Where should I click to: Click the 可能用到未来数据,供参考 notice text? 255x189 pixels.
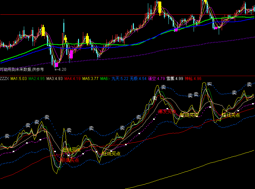pos(22,70)
